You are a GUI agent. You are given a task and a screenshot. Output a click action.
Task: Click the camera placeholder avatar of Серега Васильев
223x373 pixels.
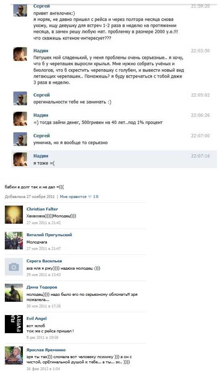(x=14, y=267)
